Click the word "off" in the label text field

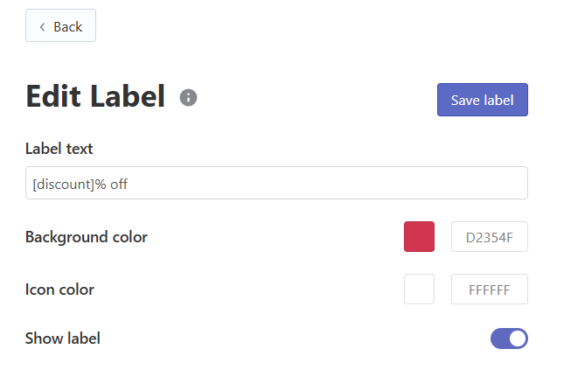[x=119, y=185]
